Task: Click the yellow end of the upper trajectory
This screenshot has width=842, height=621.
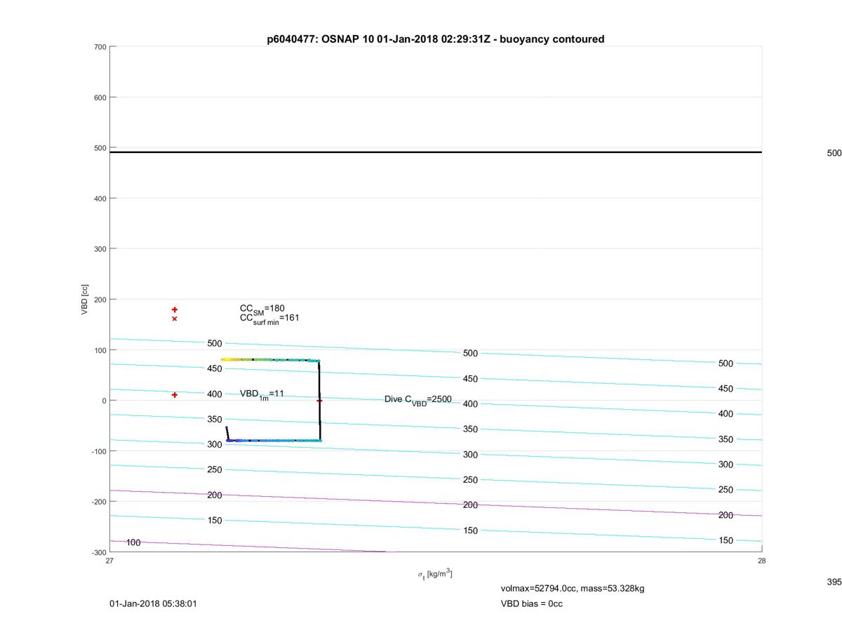Action: [x=226, y=359]
